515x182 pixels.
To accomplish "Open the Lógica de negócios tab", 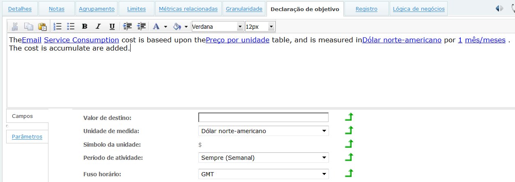I will pos(418,9).
